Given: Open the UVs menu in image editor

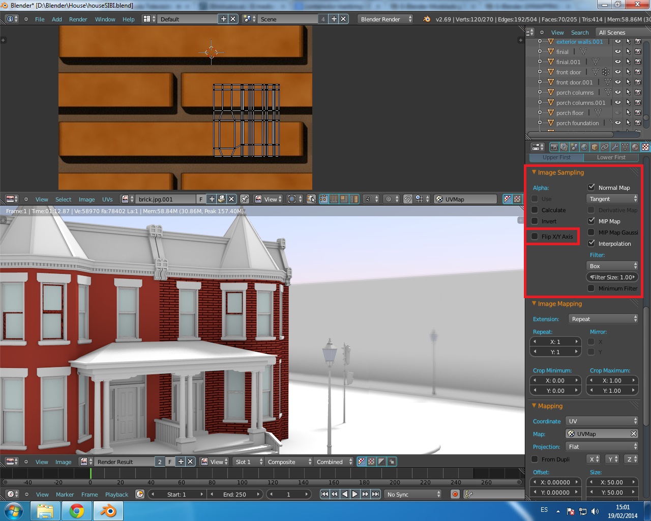Looking at the screenshot, I should pos(107,199).
